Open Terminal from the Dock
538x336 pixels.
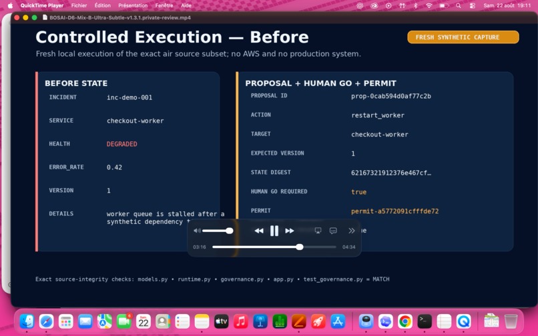(x=425, y=321)
